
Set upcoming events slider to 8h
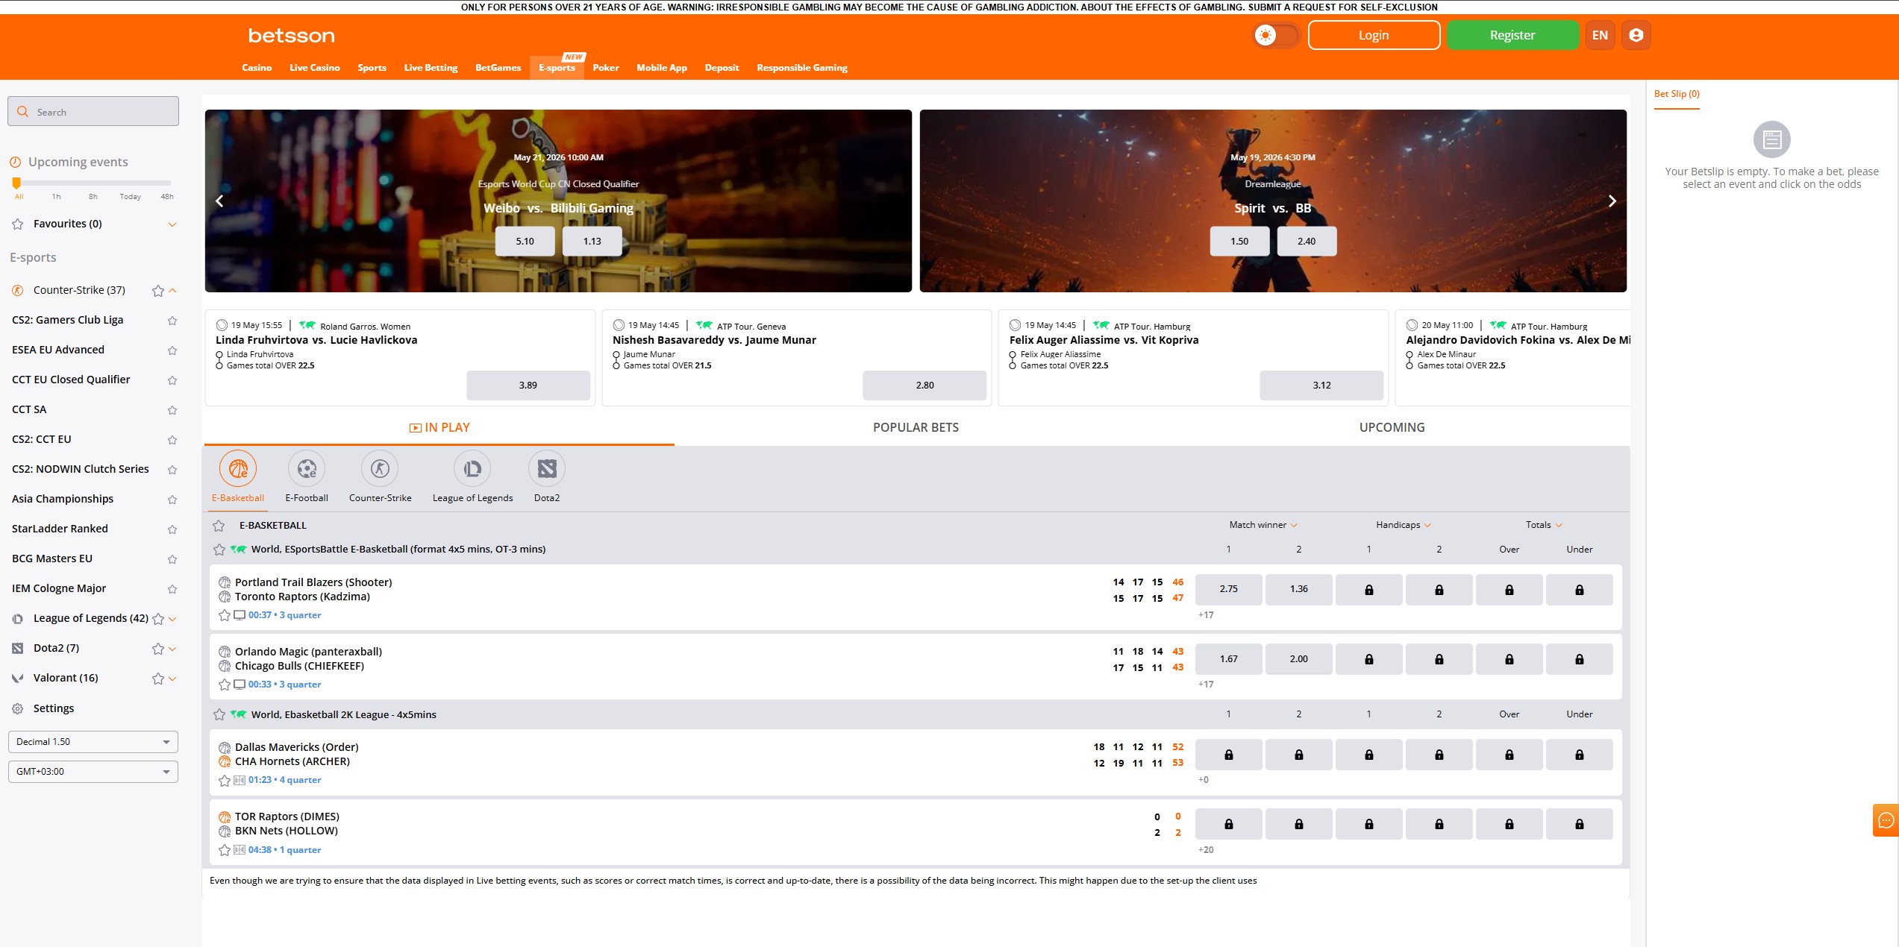point(93,197)
